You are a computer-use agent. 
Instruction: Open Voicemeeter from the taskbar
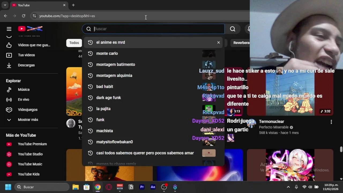point(120,187)
